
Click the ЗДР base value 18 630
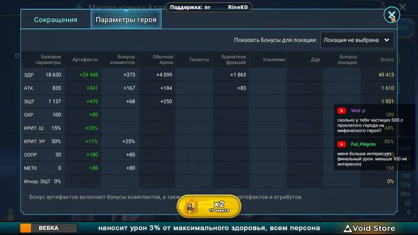tap(53, 75)
